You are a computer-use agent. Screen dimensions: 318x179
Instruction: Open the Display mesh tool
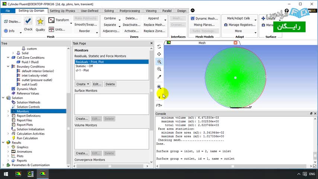pos(12,22)
